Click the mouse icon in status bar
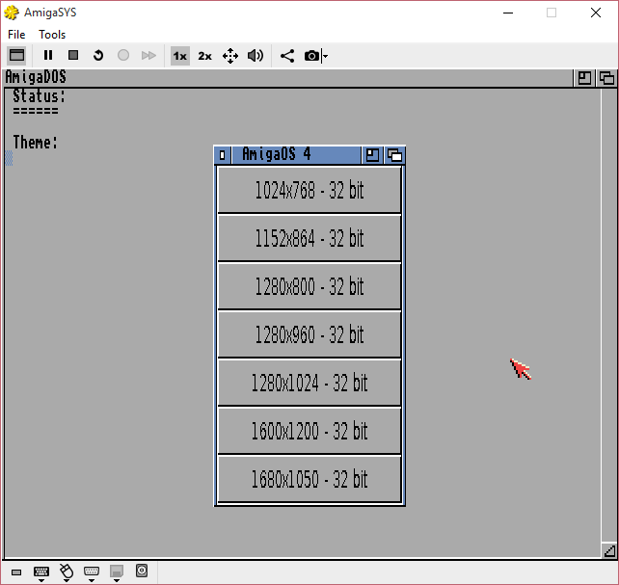The width and height of the screenshot is (619, 585). click(67, 572)
